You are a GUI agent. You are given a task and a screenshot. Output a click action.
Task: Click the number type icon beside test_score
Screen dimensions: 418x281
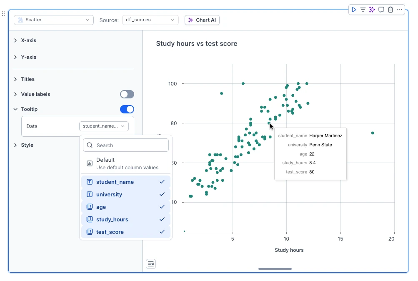point(90,232)
